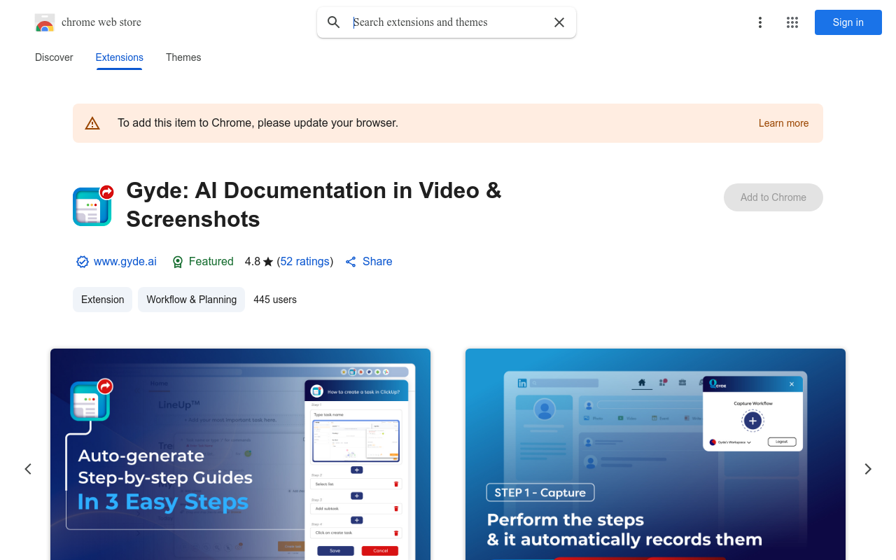
Task: Open the Workflow & Planning category chip
Action: (192, 300)
